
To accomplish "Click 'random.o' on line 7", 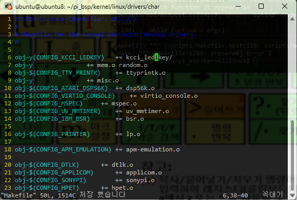I will click(133, 65).
